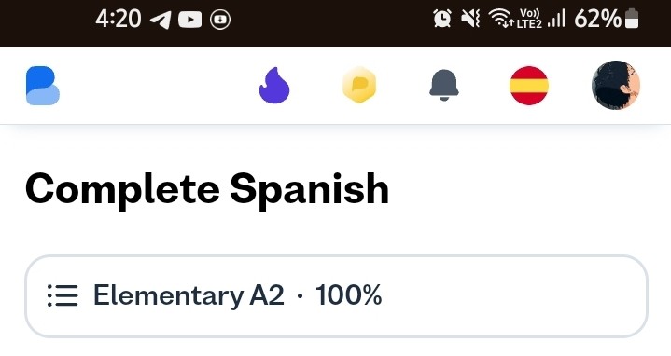671x356 pixels.
Task: Tap the Complete Spanish course heading
Action: point(207,190)
